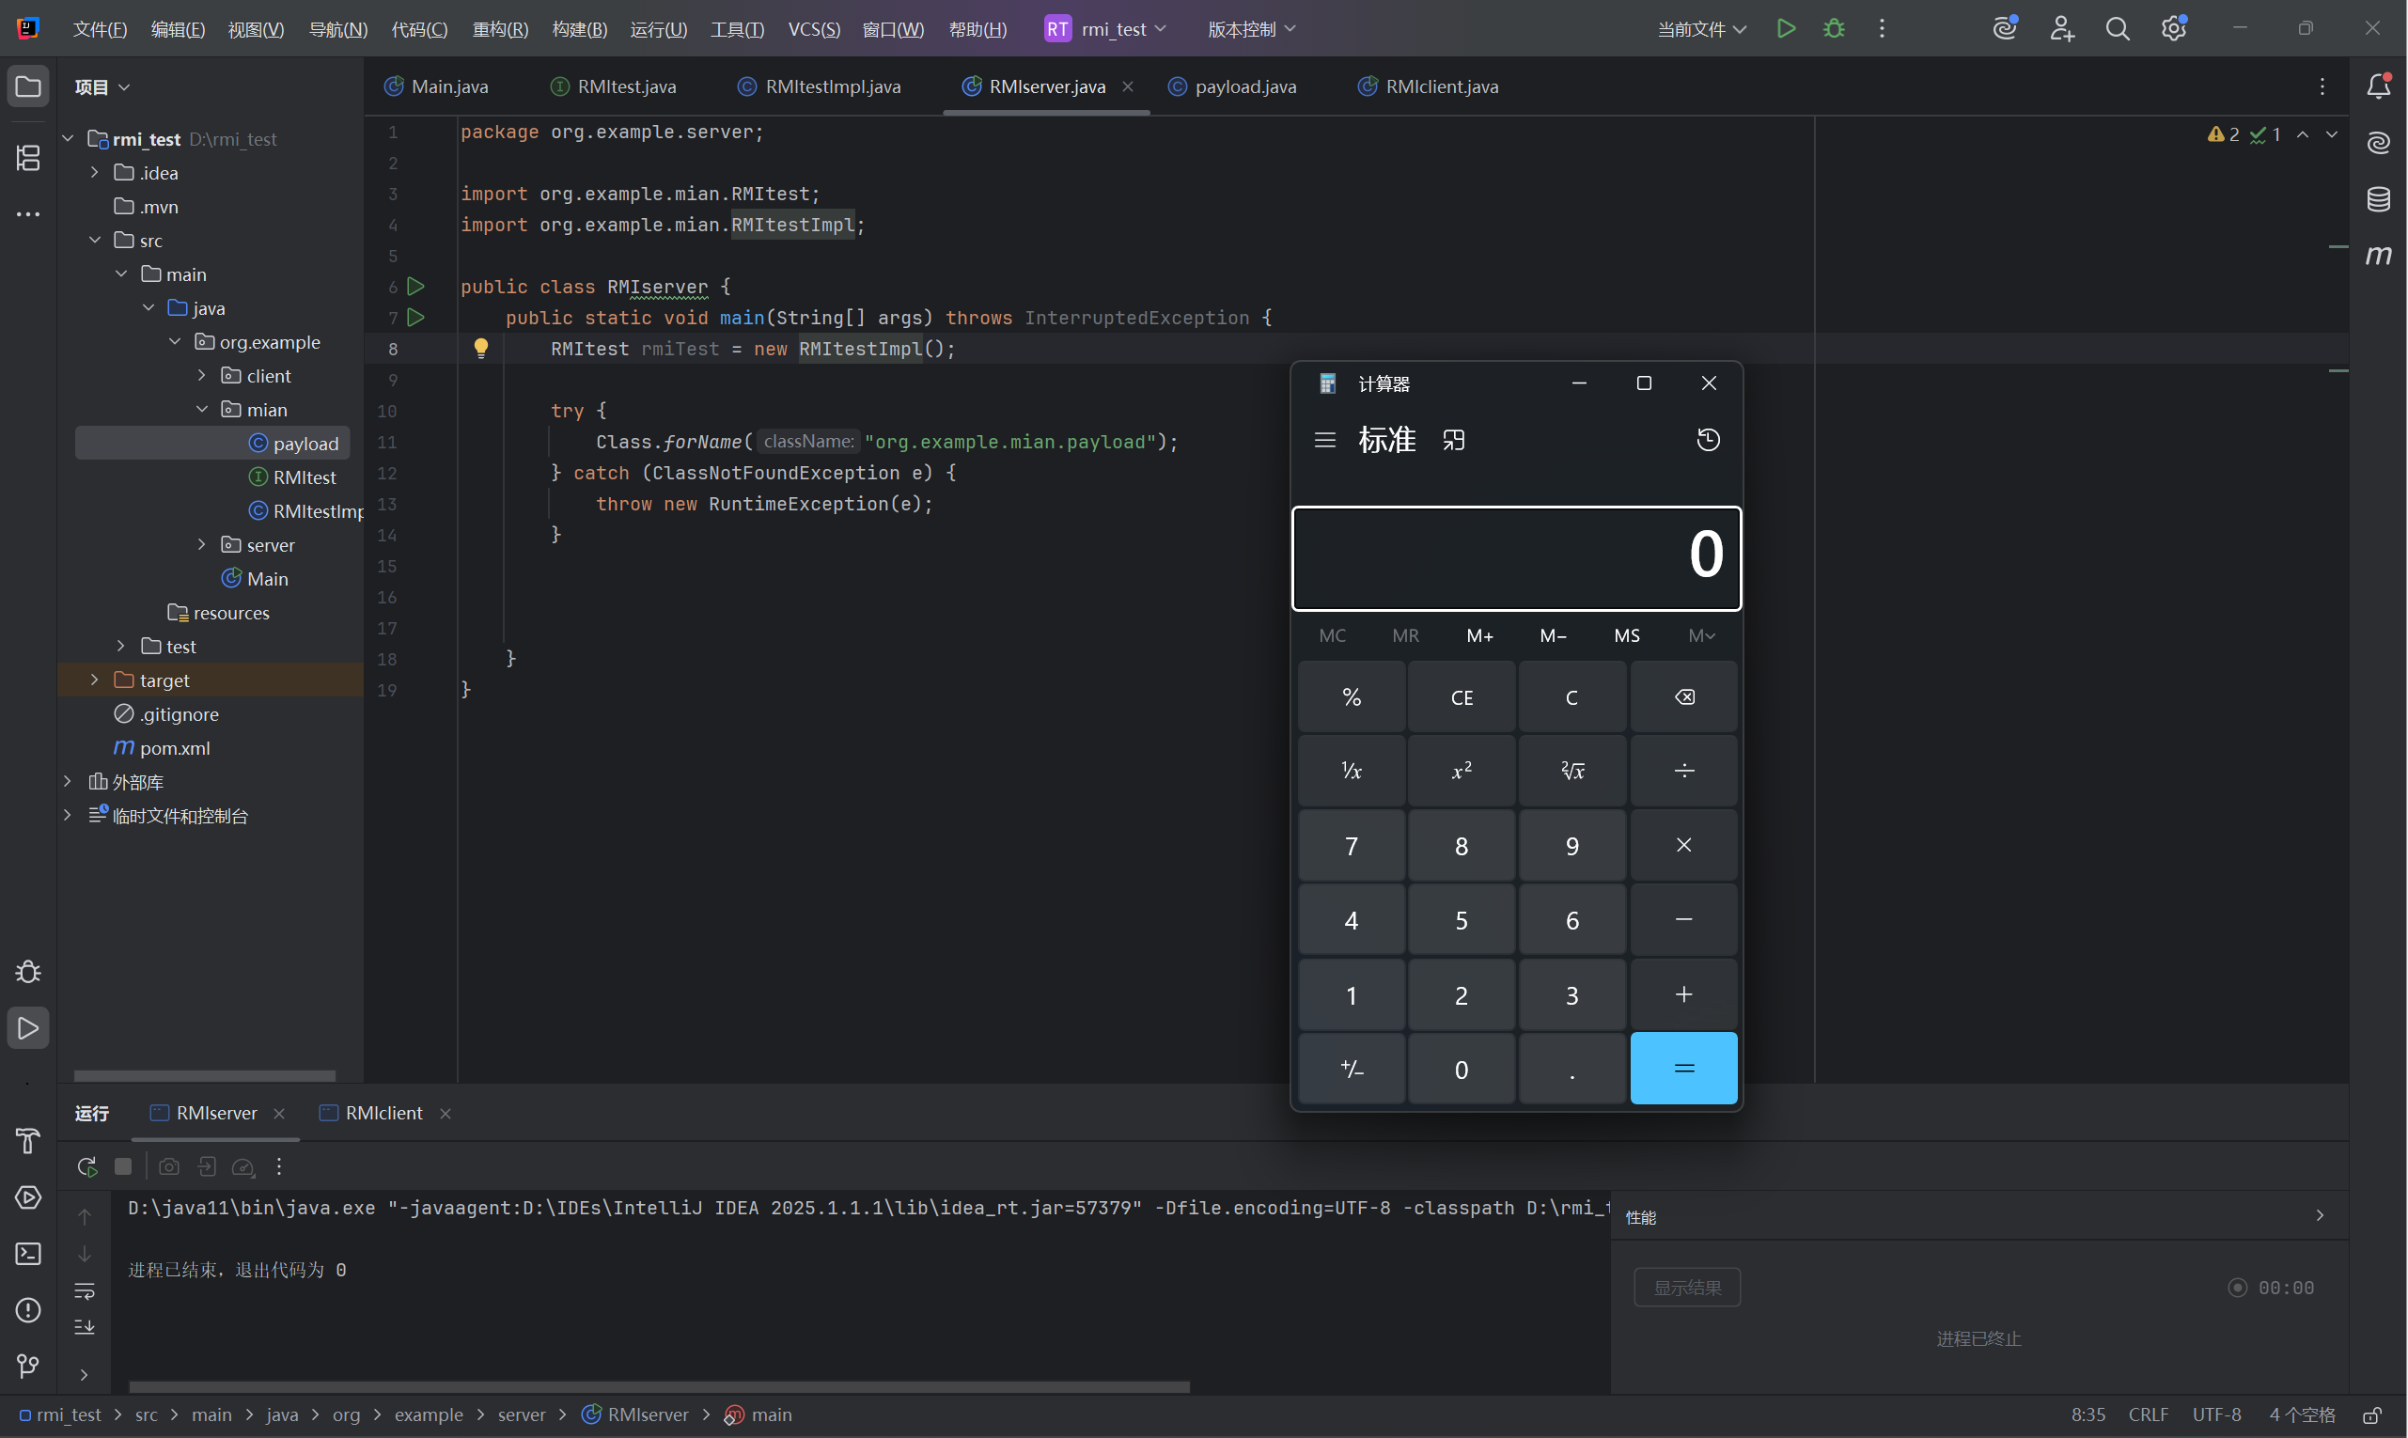2408x1438 pixels.
Task: Open the 重构(R) menu
Action: pos(500,29)
